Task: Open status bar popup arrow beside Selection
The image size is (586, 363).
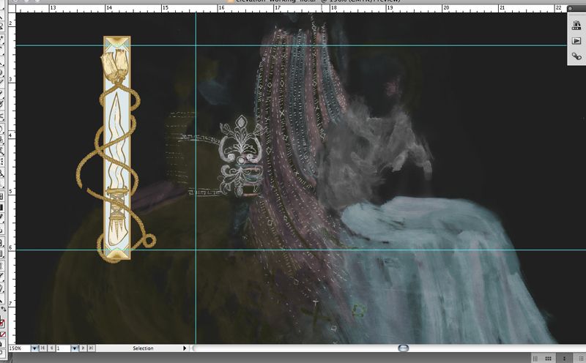Action: tap(183, 348)
